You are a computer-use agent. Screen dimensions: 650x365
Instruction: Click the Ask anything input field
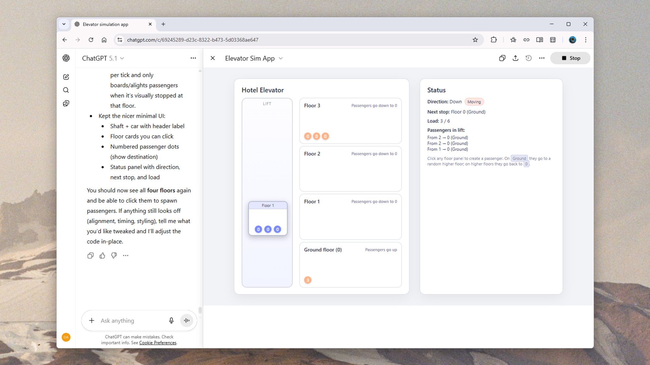(130, 321)
